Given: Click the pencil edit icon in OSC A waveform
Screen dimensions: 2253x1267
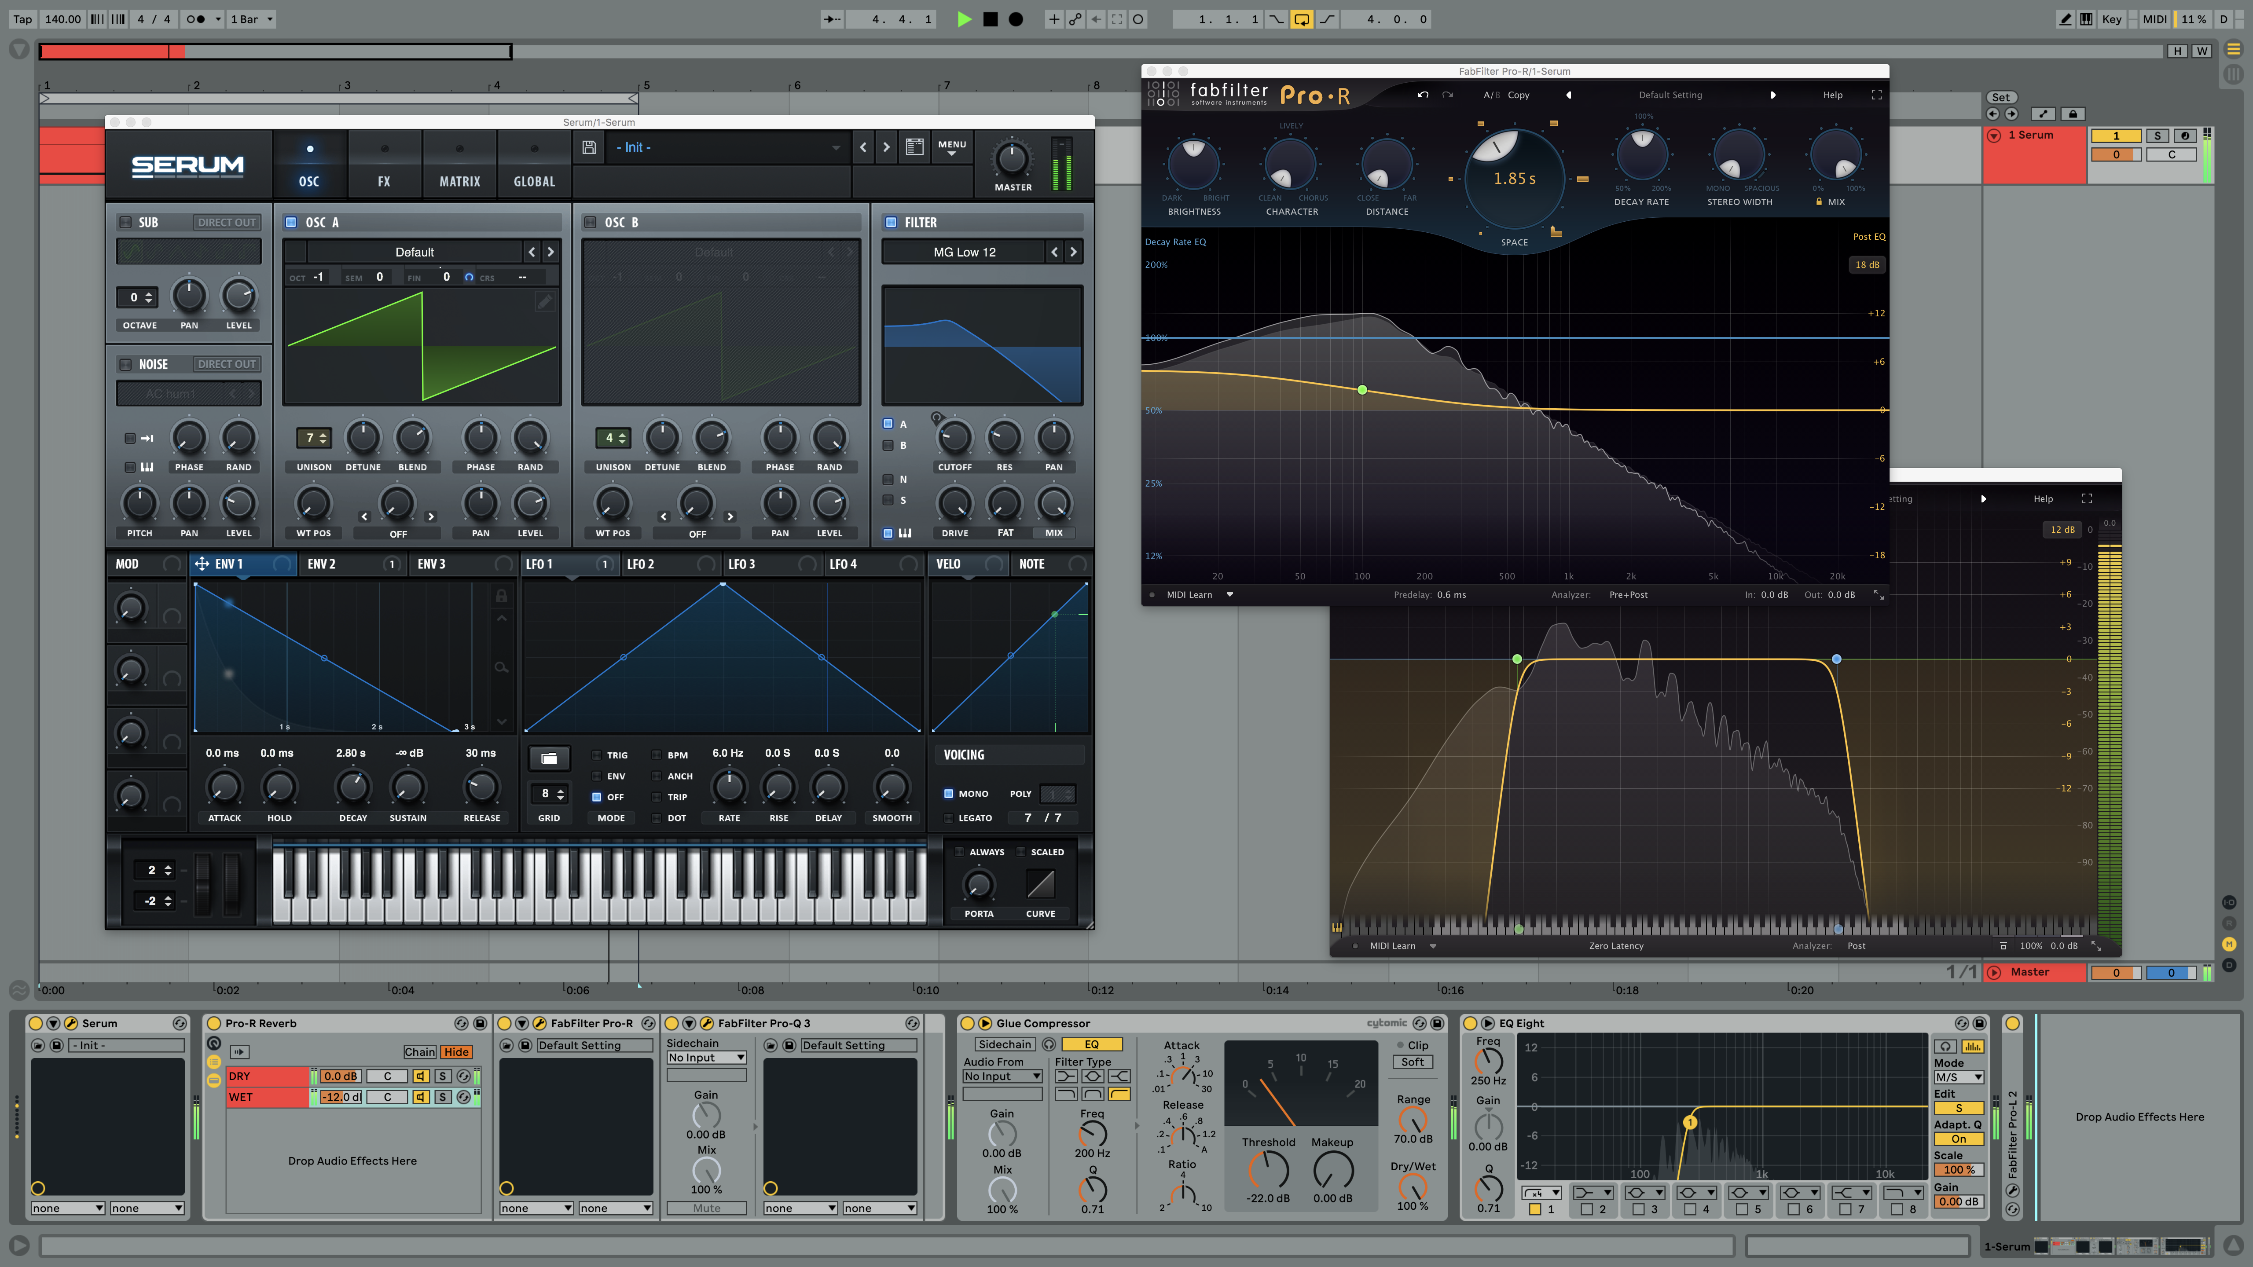Looking at the screenshot, I should click(x=545, y=302).
